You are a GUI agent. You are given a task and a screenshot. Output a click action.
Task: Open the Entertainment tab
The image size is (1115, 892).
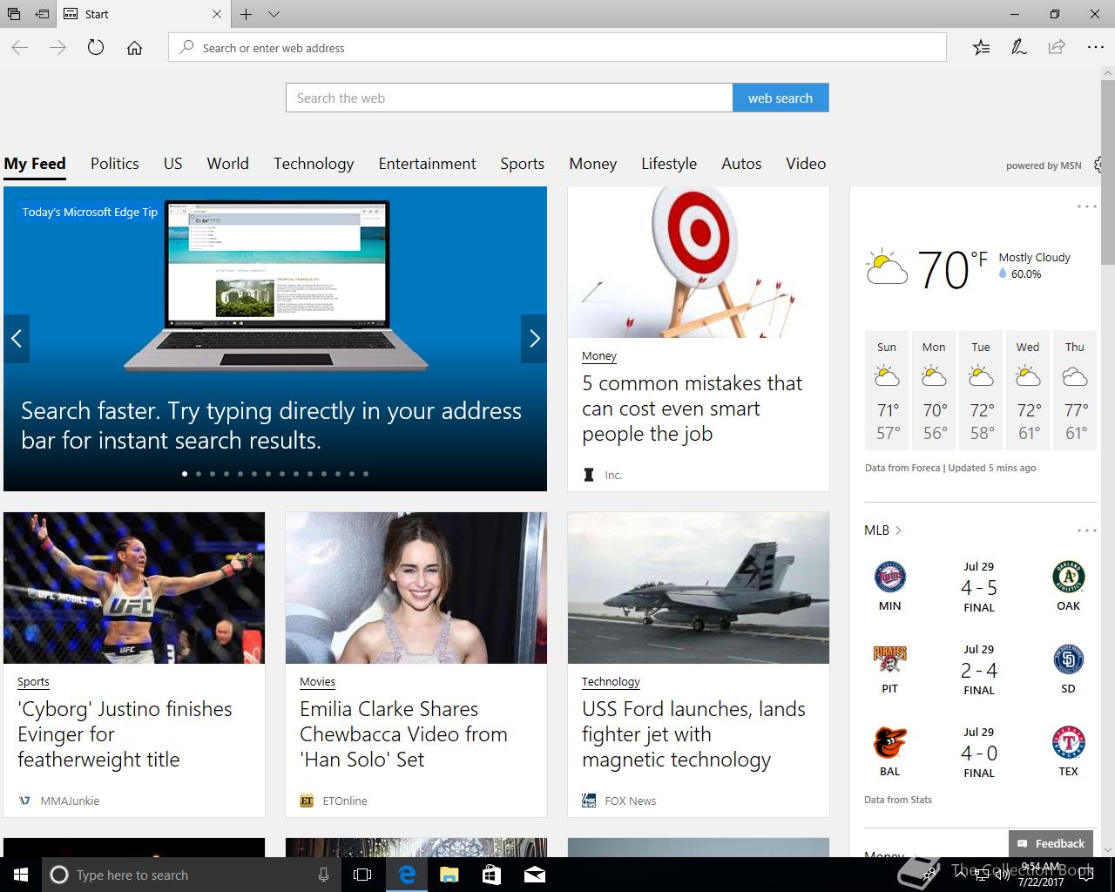point(428,164)
